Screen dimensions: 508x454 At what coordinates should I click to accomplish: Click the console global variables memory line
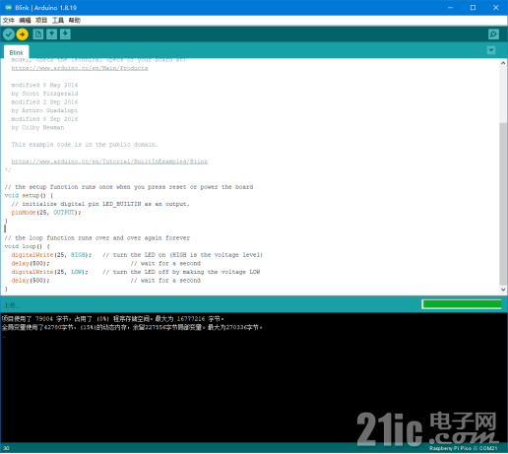coord(132,327)
